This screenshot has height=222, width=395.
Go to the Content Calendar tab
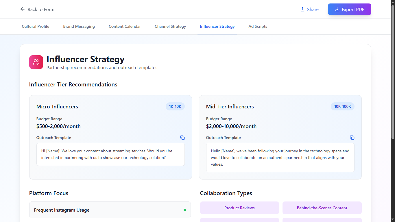pyautogui.click(x=125, y=26)
